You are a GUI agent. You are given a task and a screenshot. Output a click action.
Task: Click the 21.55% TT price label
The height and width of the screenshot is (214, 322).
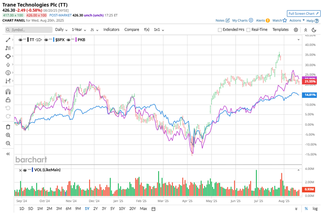click(310, 82)
